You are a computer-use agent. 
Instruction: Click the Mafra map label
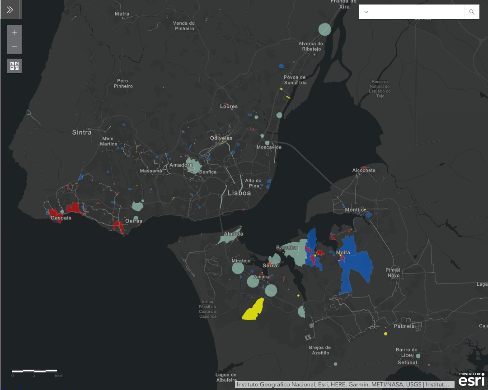[122, 14]
